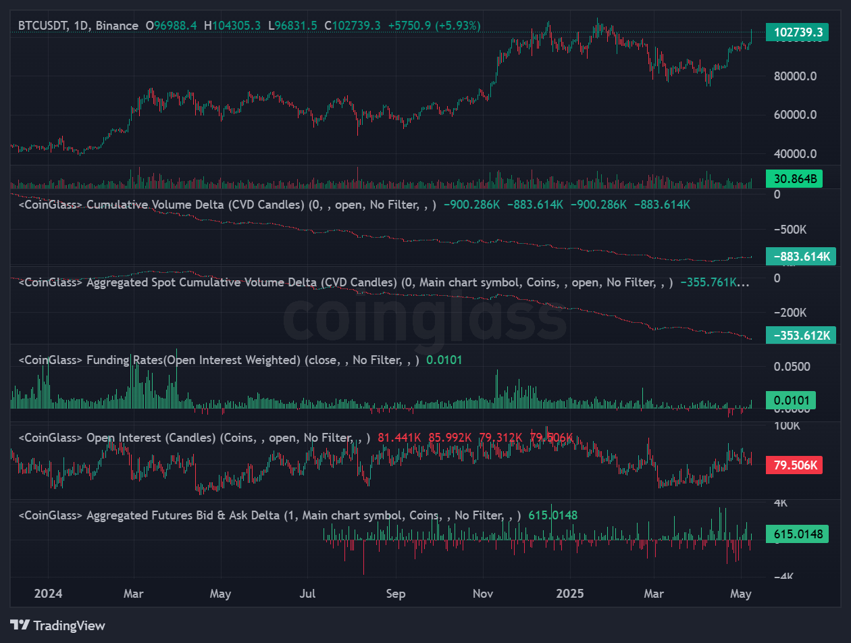Select the Cumulative Volume Delta indicator legend
The image size is (851, 643).
coord(155,204)
